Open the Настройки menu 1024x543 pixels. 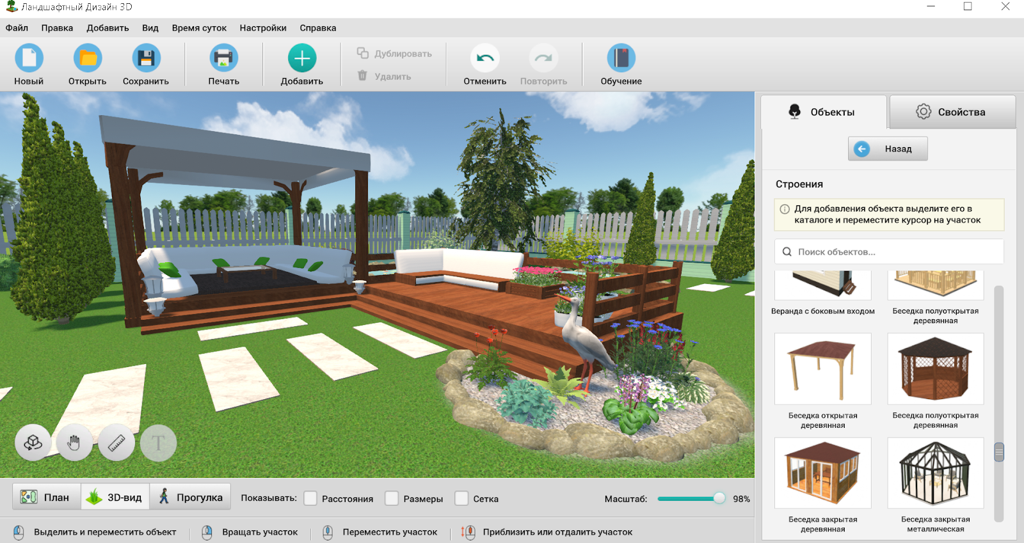(263, 28)
